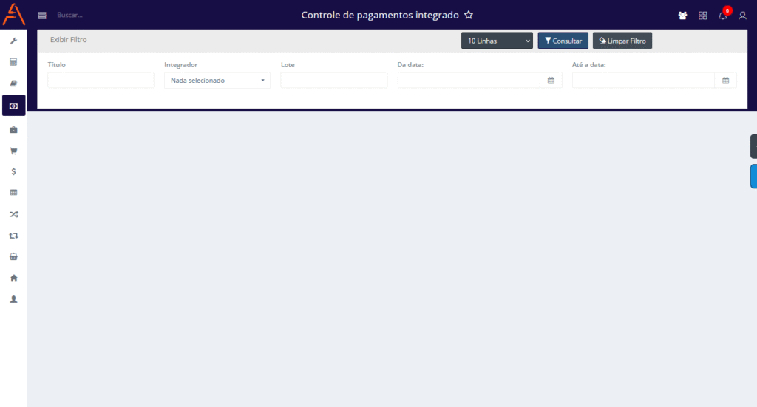
Task: Expand the 10 Linhas rows dropdown
Action: pos(497,41)
